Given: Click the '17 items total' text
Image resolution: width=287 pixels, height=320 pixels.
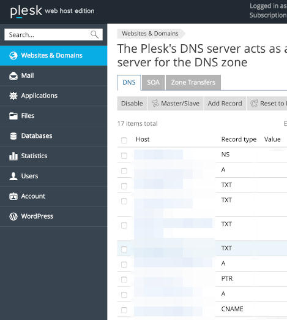Looking at the screenshot, I should 138,124.
